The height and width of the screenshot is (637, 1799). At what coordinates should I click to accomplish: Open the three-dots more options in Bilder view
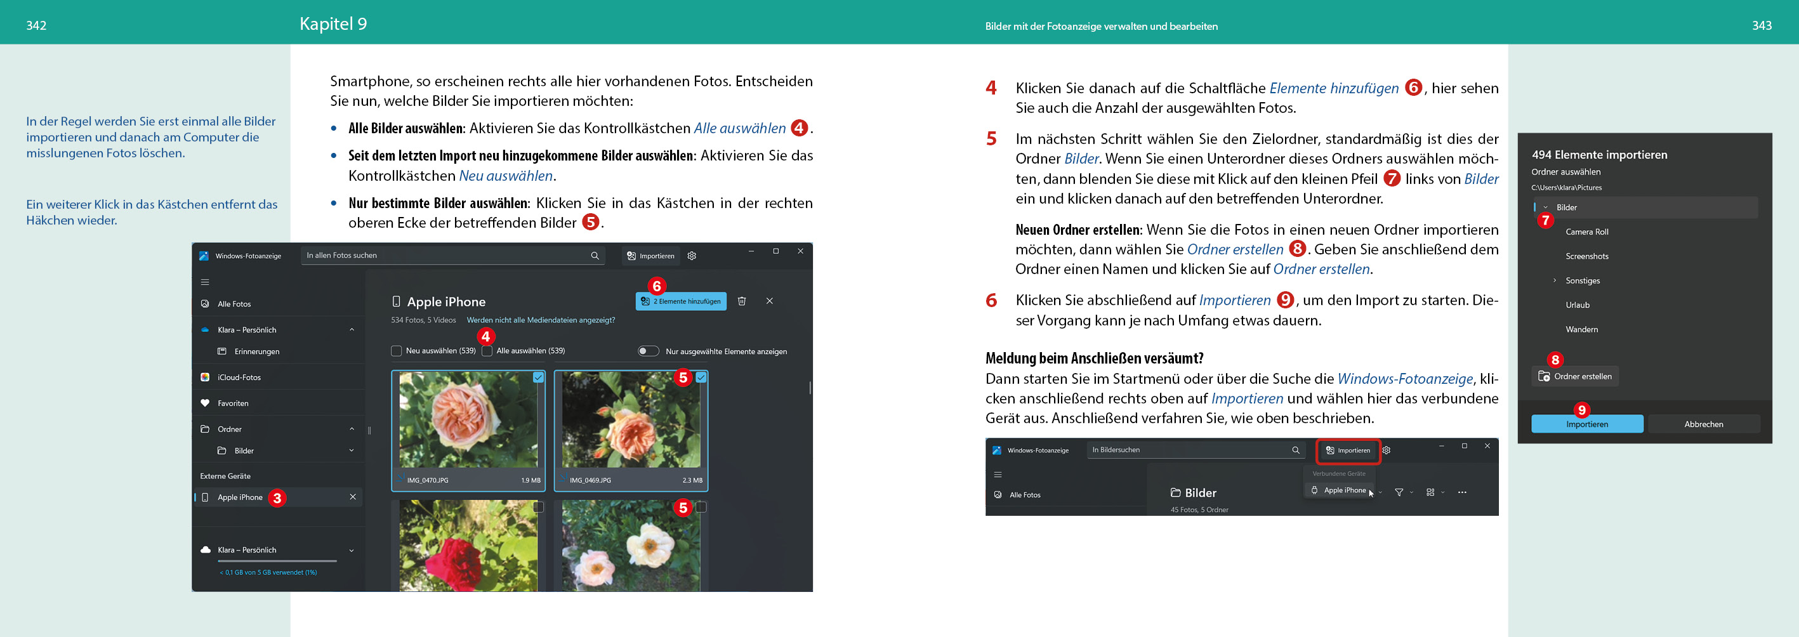1461,492
